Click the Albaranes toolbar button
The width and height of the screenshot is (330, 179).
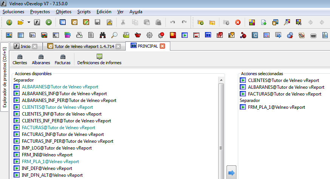(41, 59)
